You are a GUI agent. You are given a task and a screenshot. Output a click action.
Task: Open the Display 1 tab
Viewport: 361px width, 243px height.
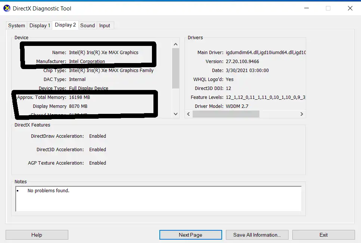pos(40,25)
